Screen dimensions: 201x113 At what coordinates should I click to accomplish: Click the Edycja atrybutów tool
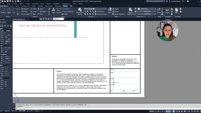(119, 14)
